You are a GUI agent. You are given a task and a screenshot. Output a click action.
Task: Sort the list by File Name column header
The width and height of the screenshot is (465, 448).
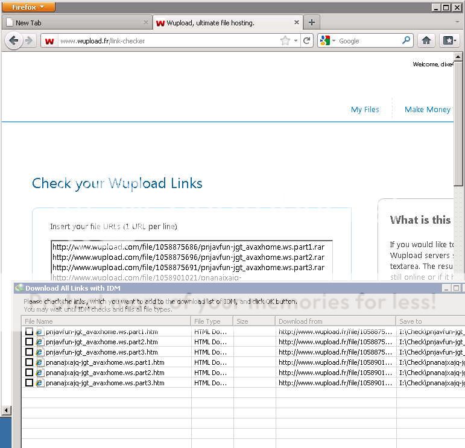106,321
